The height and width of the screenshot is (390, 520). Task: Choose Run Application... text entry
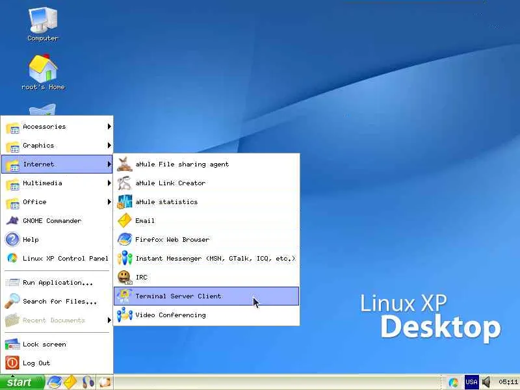click(58, 283)
